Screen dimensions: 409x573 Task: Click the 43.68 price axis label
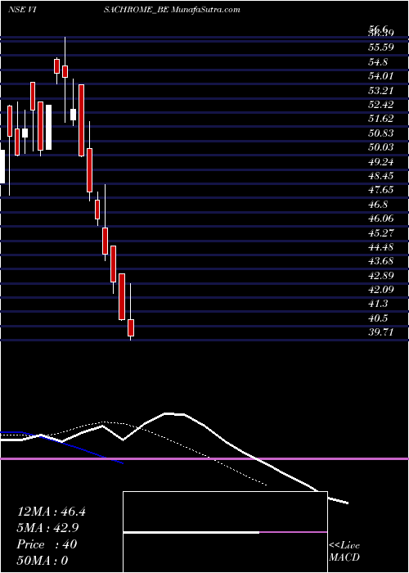tap(380, 261)
